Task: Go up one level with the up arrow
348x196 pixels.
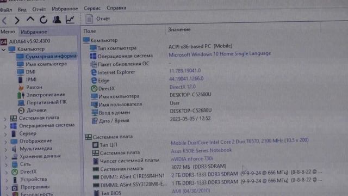Action: pos(30,19)
